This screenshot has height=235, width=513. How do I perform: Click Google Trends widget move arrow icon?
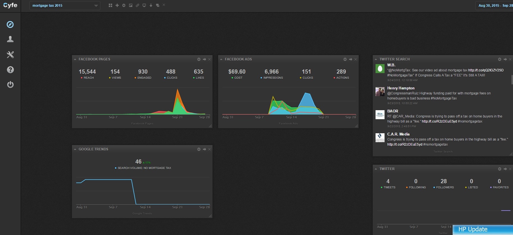tap(205, 149)
